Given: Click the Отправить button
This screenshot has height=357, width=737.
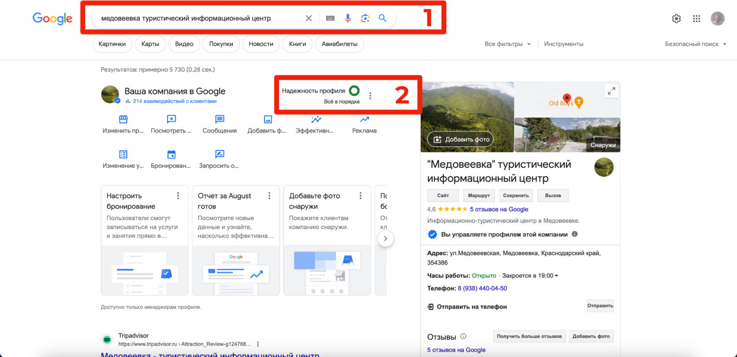Looking at the screenshot, I should [x=600, y=306].
